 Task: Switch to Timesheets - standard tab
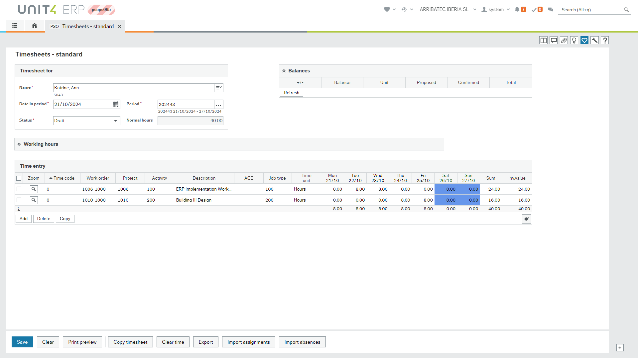click(88, 27)
